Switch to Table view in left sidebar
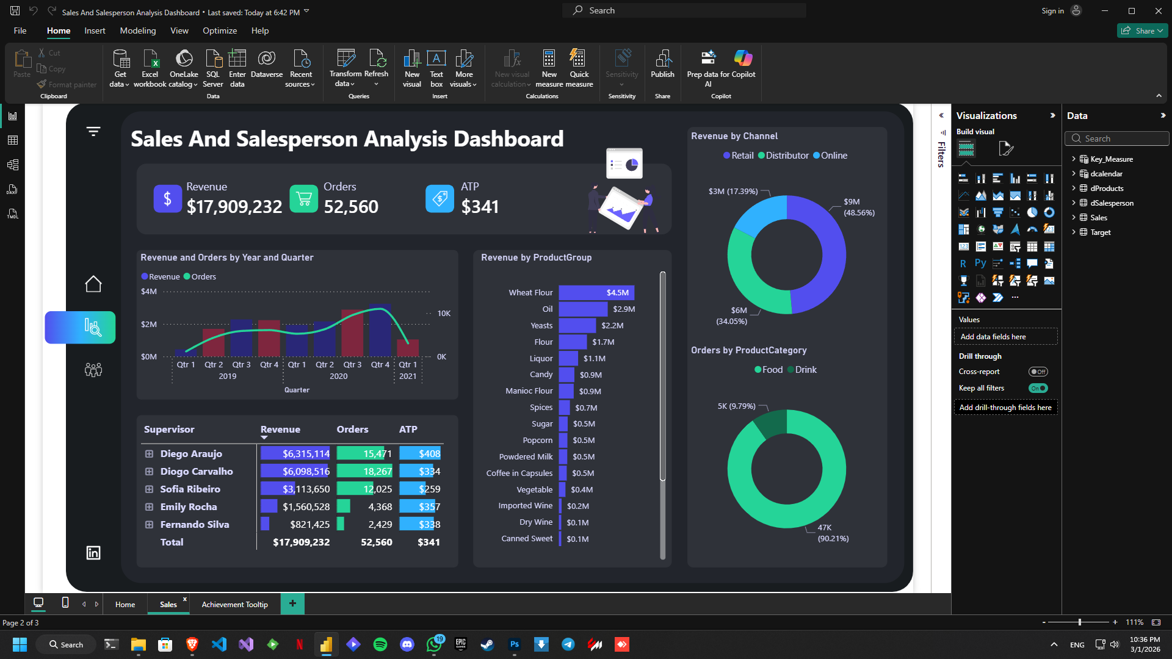The height and width of the screenshot is (659, 1172). 12,140
